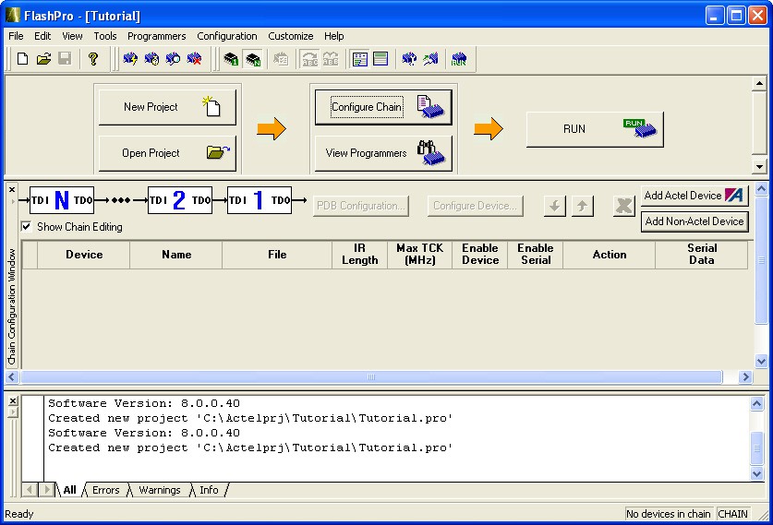Click the Open Project folder toolbar icon
The width and height of the screenshot is (773, 525).
point(43,59)
